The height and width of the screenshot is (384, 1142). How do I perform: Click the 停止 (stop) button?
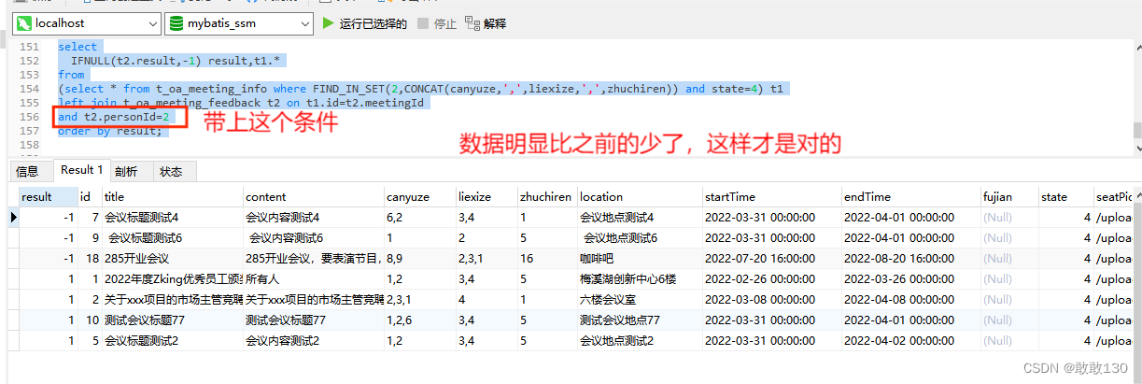[x=437, y=23]
